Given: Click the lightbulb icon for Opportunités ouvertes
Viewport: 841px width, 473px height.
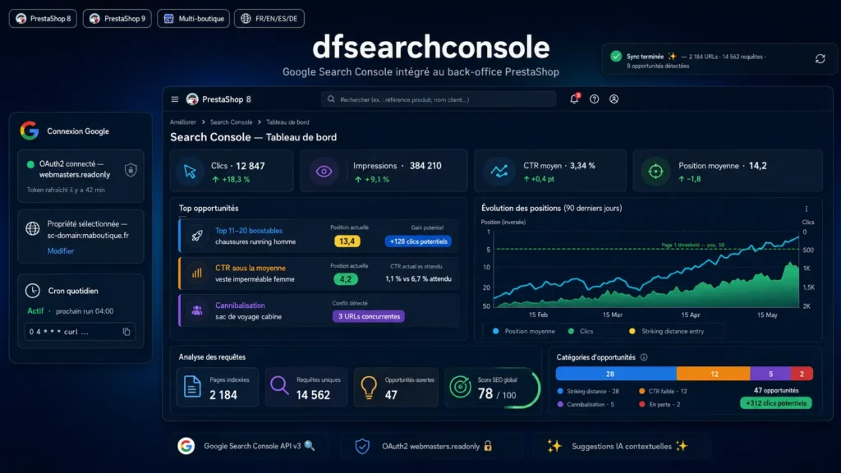Looking at the screenshot, I should (369, 388).
